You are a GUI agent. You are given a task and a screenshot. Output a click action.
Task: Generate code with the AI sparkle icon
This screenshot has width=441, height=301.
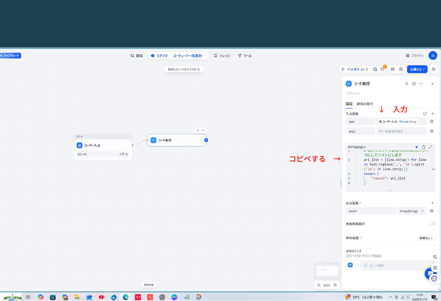[x=416, y=147]
